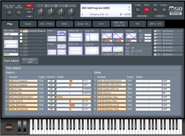The height and width of the screenshot is (136, 185).
Task: Turn realtime control knob 3
Action: point(61,12)
